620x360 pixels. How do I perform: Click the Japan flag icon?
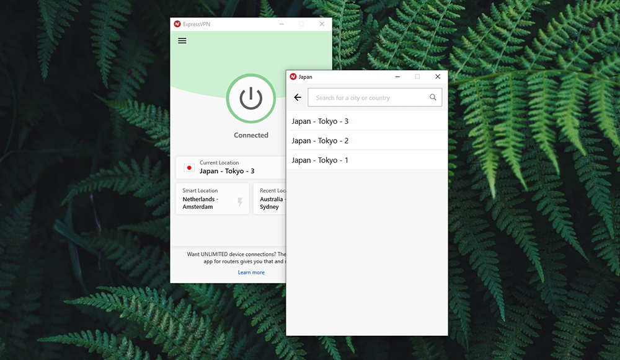(189, 168)
